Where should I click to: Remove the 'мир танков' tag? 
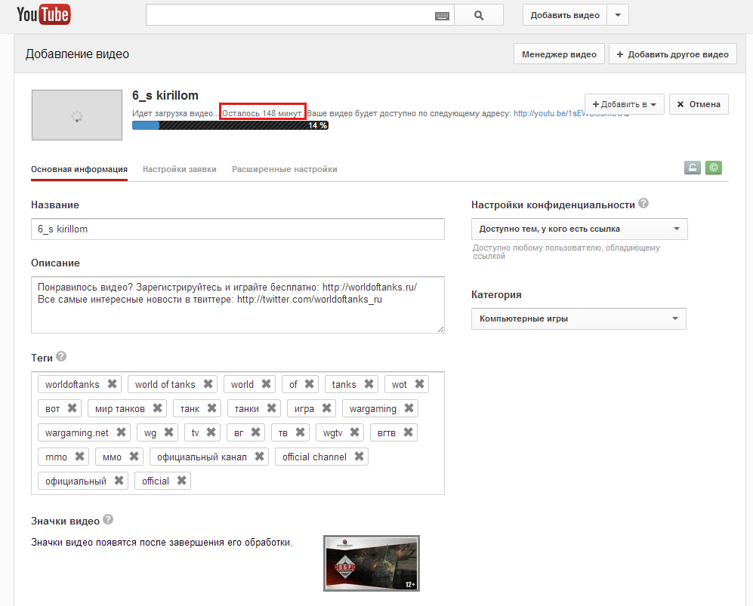tap(157, 408)
